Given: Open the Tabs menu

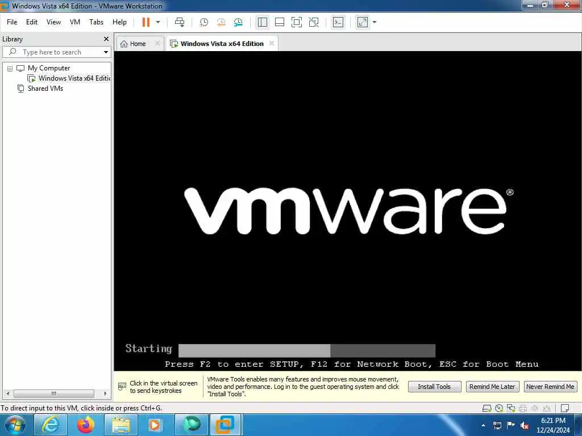Looking at the screenshot, I should coord(96,22).
